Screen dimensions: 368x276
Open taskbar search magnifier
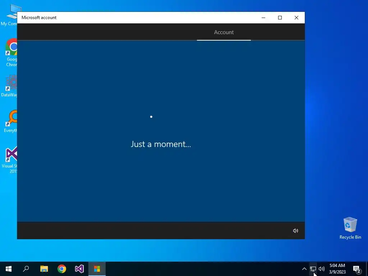click(x=26, y=269)
